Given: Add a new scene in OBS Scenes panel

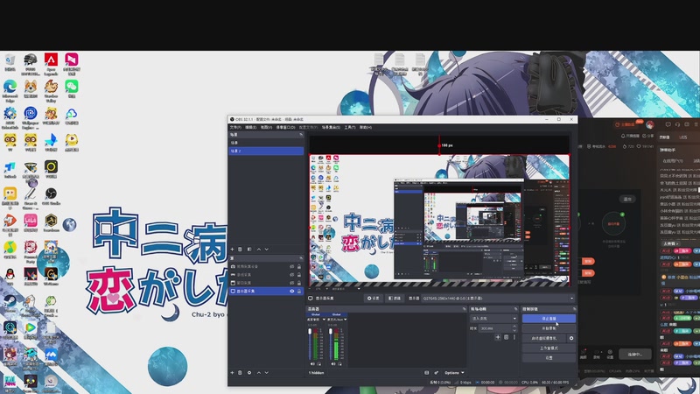Looking at the screenshot, I should [232, 250].
